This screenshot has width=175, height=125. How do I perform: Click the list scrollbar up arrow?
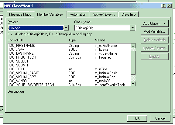(133, 46)
